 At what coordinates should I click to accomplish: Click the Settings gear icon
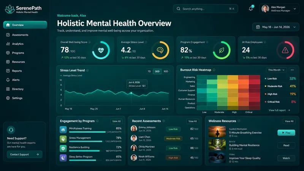tap(8, 98)
